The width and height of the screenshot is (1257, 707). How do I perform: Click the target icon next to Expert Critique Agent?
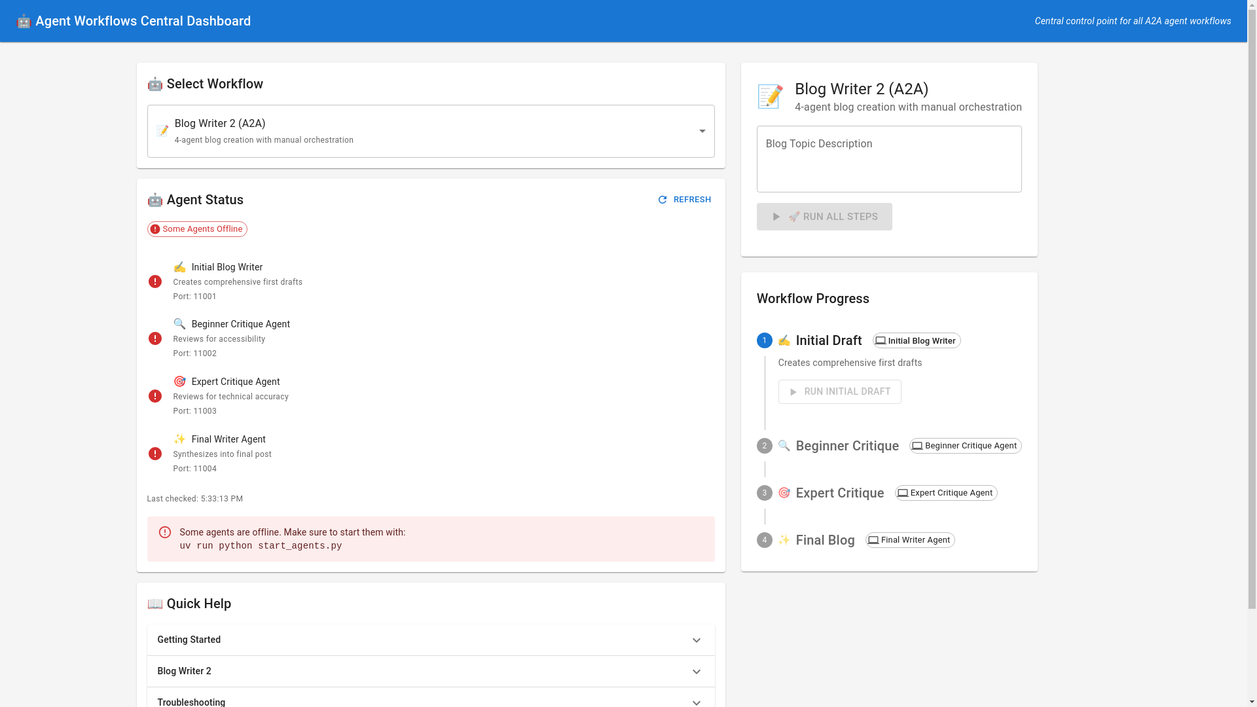point(179,382)
